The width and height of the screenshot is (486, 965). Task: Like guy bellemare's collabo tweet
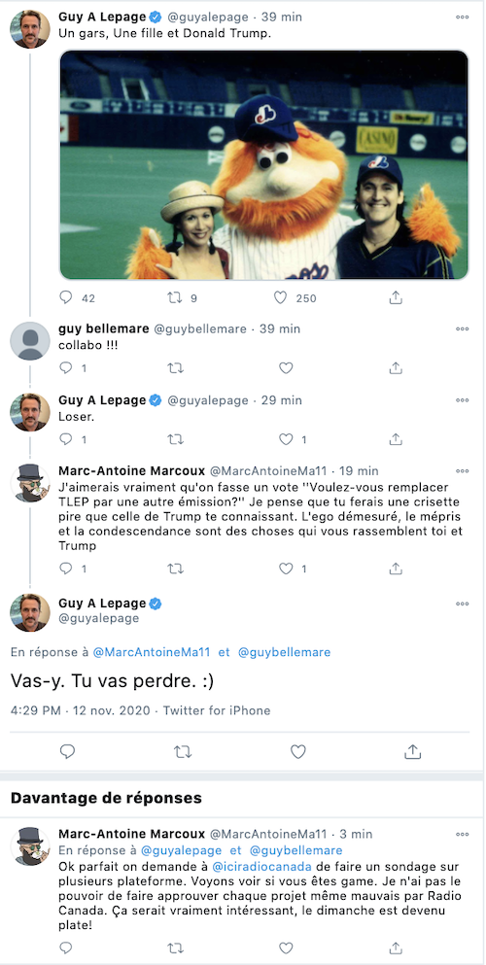[286, 368]
